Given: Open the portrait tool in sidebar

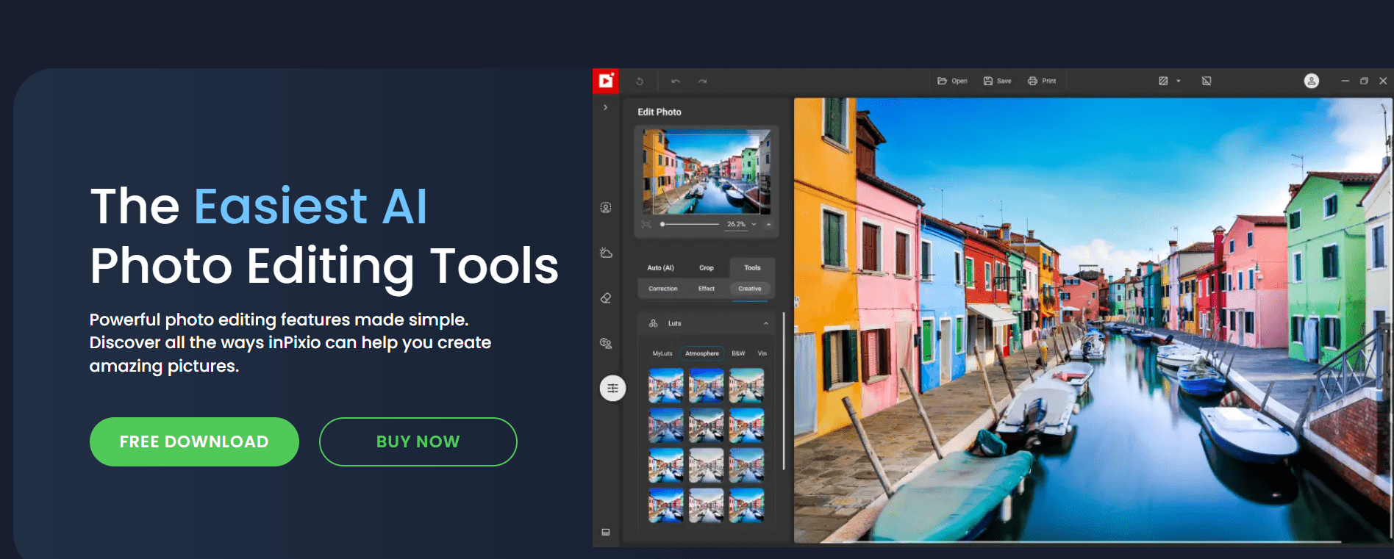Looking at the screenshot, I should pyautogui.click(x=606, y=208).
